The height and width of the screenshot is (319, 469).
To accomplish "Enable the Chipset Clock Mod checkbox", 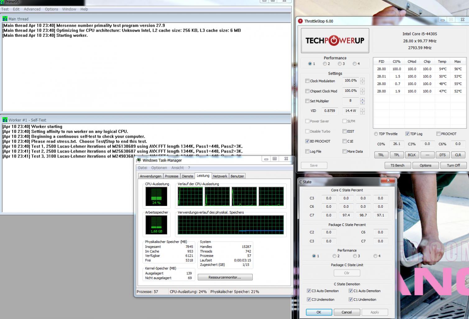I will (x=307, y=91).
